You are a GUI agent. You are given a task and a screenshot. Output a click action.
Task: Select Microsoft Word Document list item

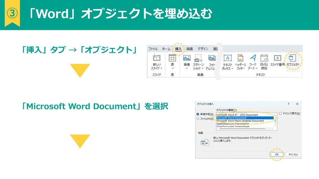[245, 118]
